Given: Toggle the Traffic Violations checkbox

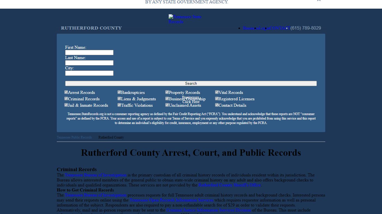Looking at the screenshot, I should (119, 105).
